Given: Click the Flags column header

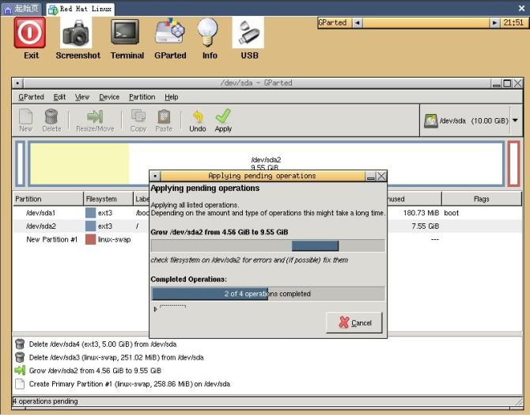Looking at the screenshot, I should [482, 199].
